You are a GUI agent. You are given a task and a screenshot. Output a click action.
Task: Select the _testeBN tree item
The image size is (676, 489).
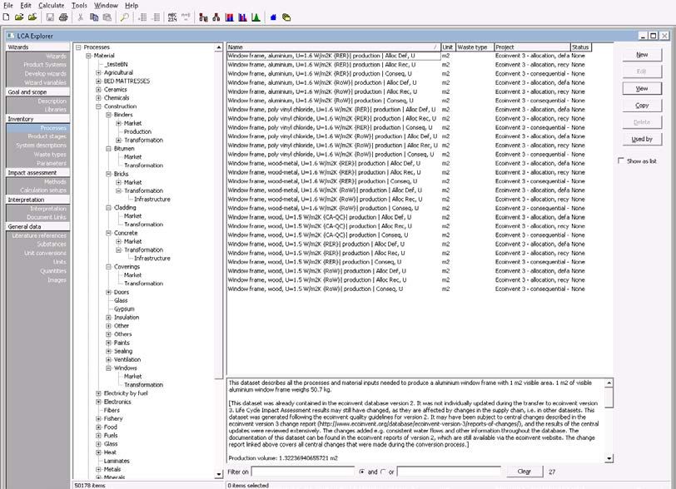point(116,64)
